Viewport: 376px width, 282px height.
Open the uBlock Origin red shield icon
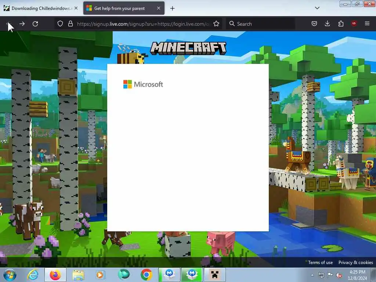click(x=354, y=23)
